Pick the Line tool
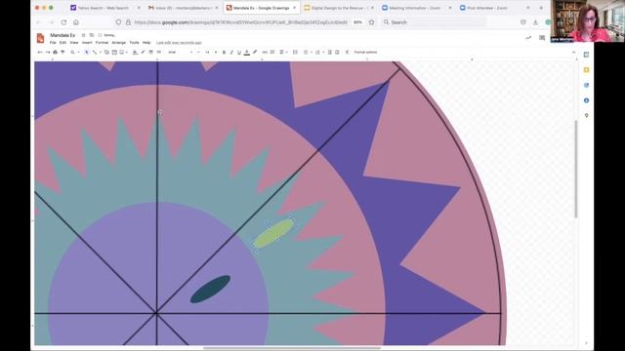 pyautogui.click(x=95, y=52)
